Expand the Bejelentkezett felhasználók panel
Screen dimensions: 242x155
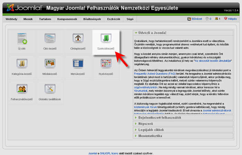tap(183, 118)
